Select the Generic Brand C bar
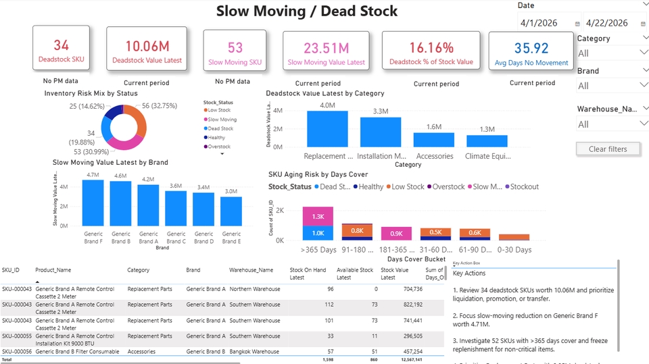 coord(176,209)
